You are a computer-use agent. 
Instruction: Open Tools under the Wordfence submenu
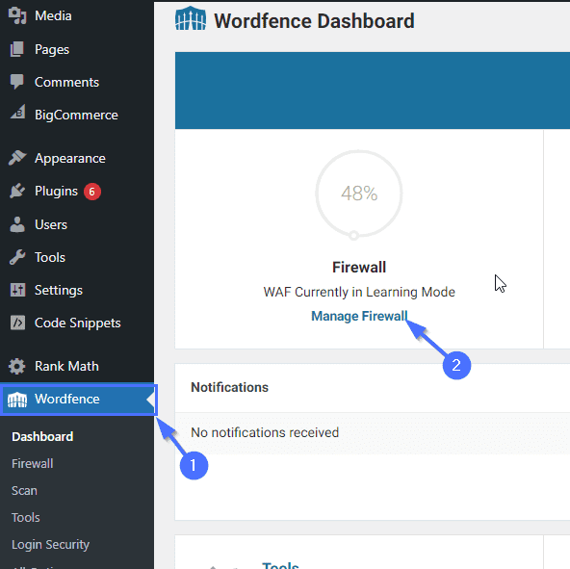point(26,517)
